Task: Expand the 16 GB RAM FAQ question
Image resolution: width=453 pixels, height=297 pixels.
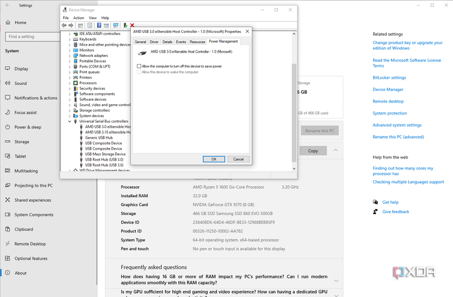Action: click(336, 281)
